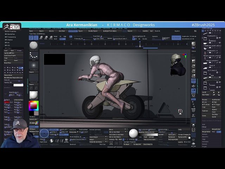The image size is (225, 169).
Task: Click the MergeVisible button
Action: click(206, 132)
